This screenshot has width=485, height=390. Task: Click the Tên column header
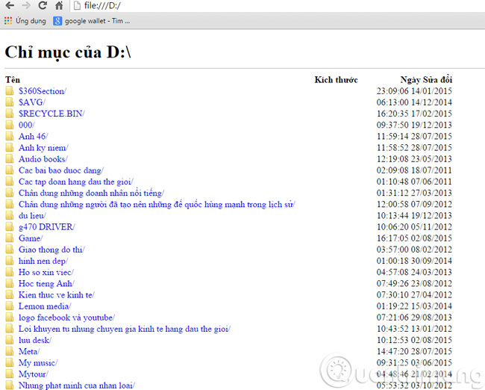(x=13, y=80)
